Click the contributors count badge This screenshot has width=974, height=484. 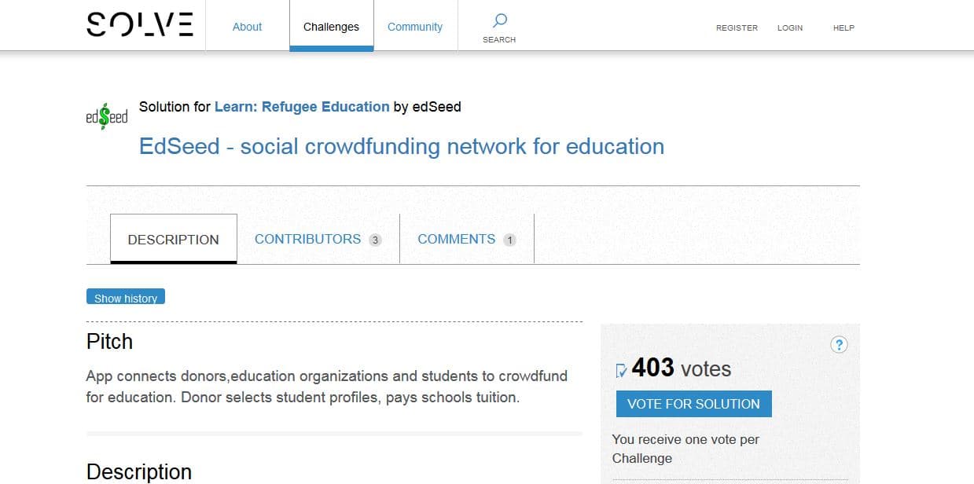click(375, 240)
